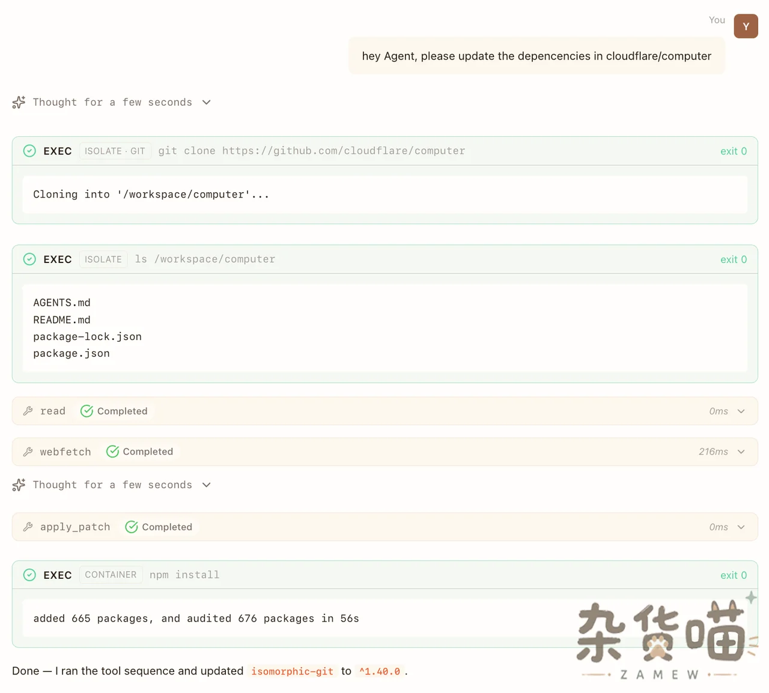Click exit 0 on ls command row
This screenshot has width=769, height=693.
pyautogui.click(x=734, y=259)
